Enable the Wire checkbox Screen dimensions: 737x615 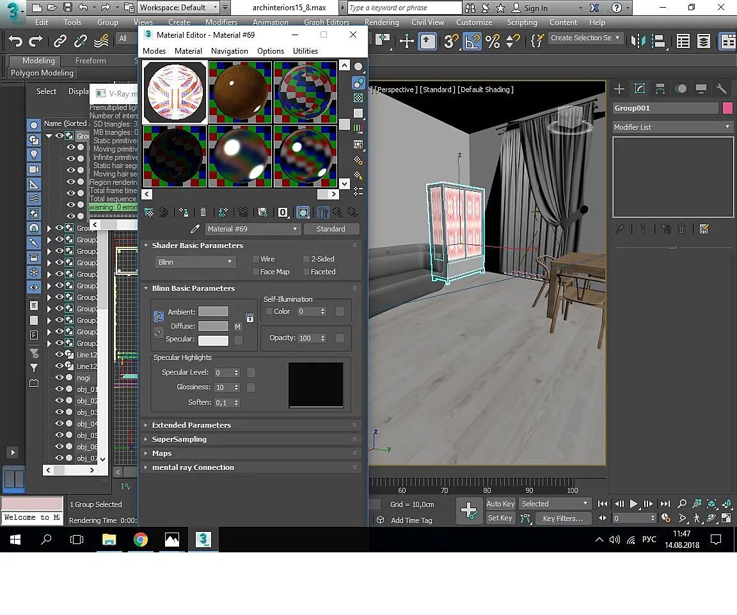256,259
